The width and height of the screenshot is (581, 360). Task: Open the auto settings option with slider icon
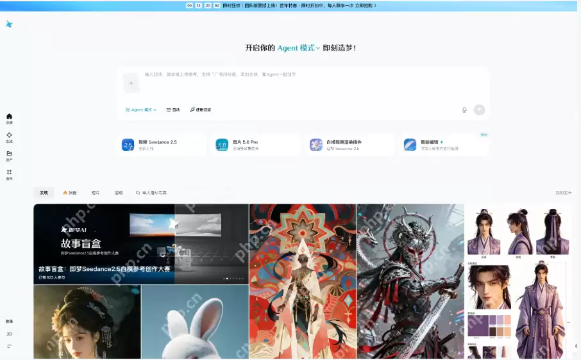pyautogui.click(x=173, y=110)
